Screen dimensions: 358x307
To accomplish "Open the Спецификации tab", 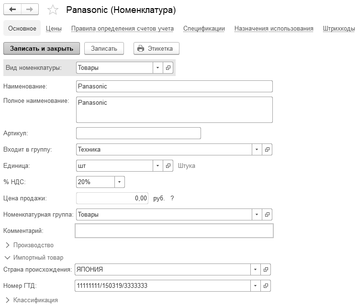I will pyautogui.click(x=204, y=29).
